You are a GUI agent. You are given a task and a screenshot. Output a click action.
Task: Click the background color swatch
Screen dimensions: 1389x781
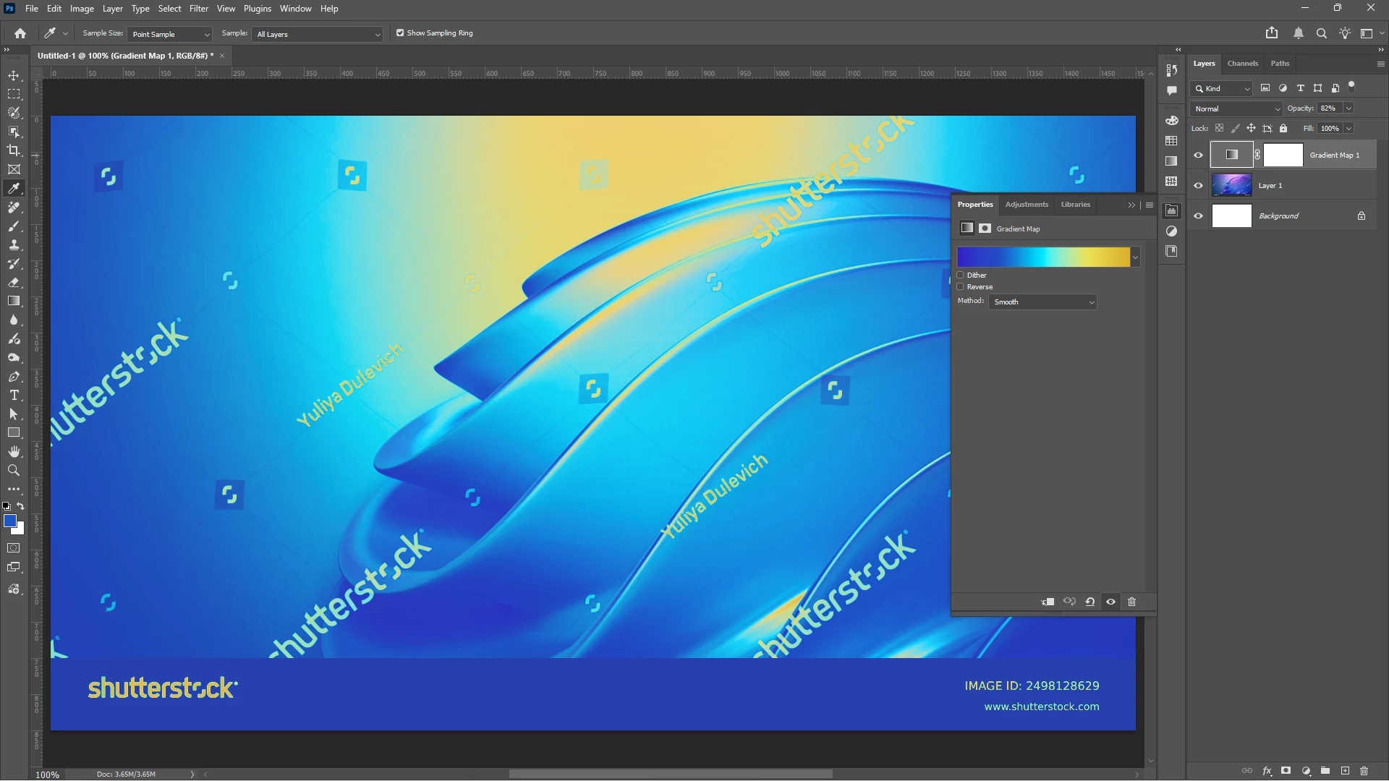(x=20, y=530)
